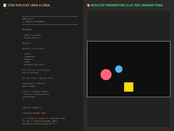174x131 pixels.
Task: Click the 'amb el temps.' line
Action: point(29,86)
